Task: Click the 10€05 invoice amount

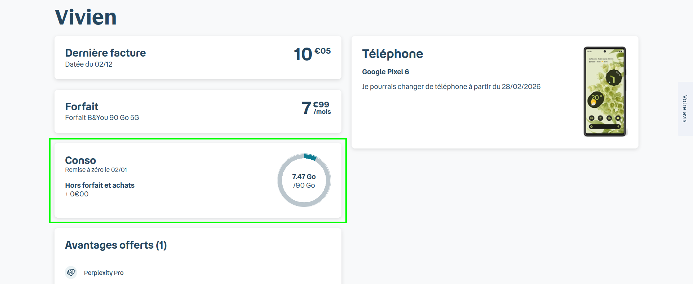Action: click(312, 54)
